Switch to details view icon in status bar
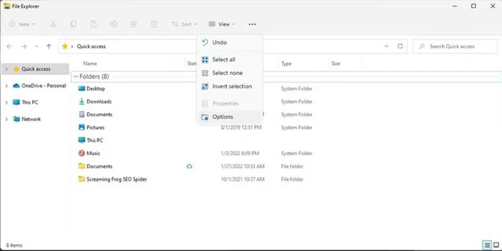Viewport: 502px width, 251px height. pyautogui.click(x=486, y=244)
